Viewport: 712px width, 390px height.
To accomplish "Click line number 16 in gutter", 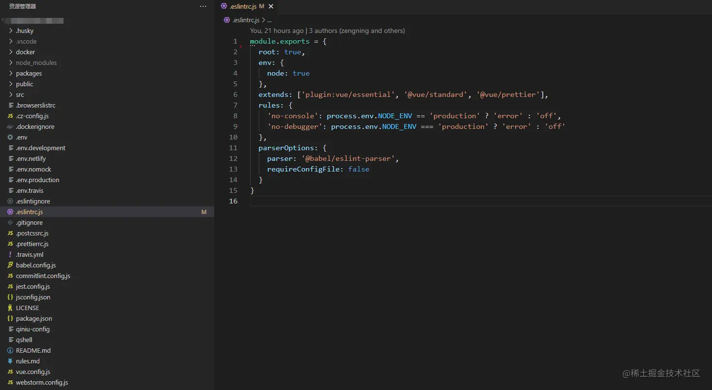I will 233,201.
